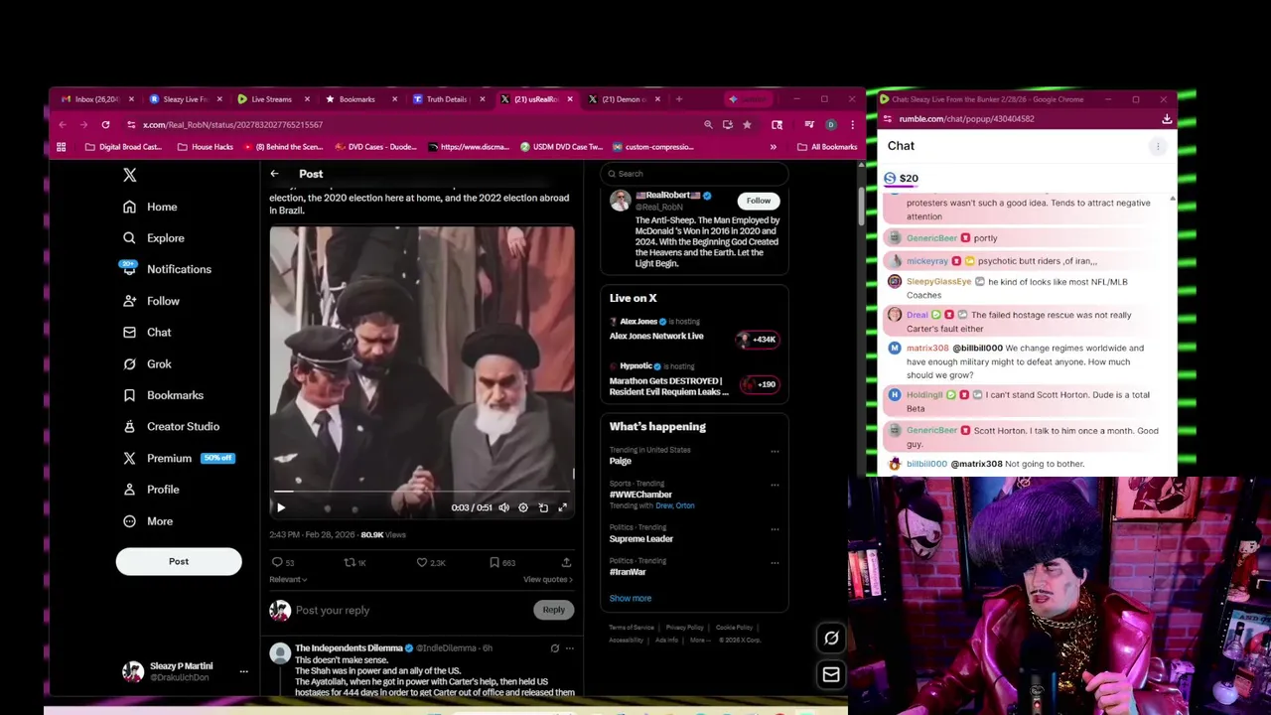Open Follow page in the sidebar

[151, 301]
